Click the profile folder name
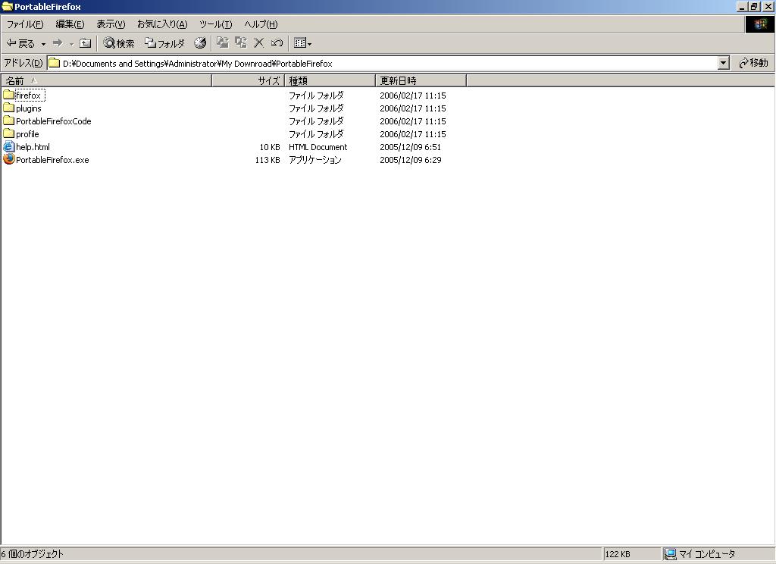 [27, 134]
